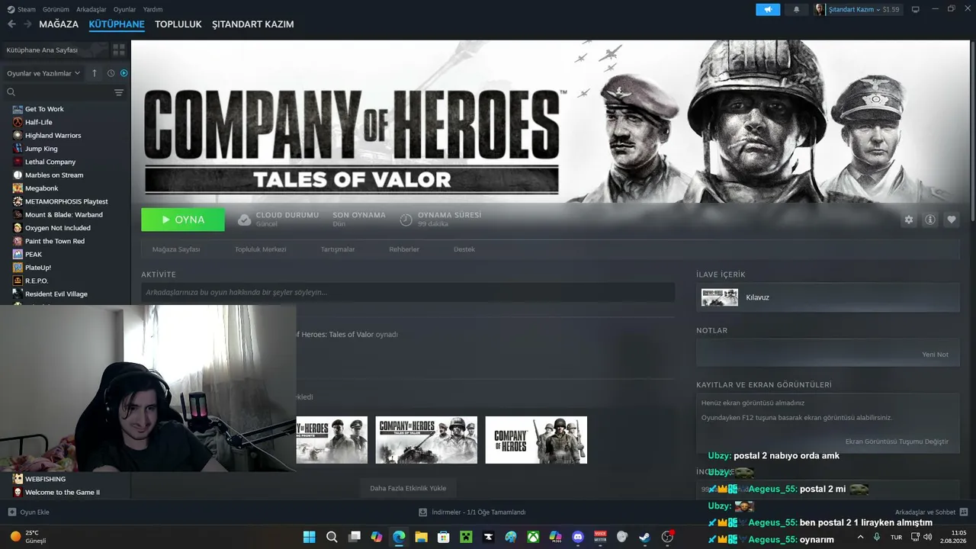Open Windows taskbar search
Image resolution: width=976 pixels, height=549 pixels.
tap(332, 537)
